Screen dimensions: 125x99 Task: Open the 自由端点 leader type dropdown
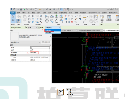(x=53, y=27)
